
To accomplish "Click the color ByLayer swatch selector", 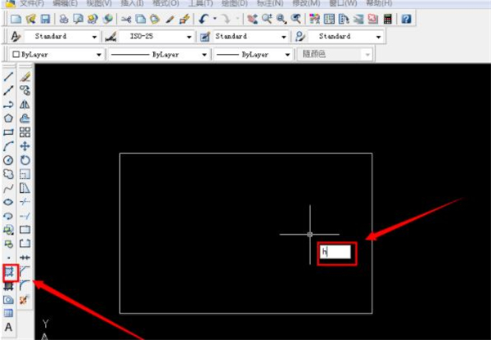I will point(54,55).
